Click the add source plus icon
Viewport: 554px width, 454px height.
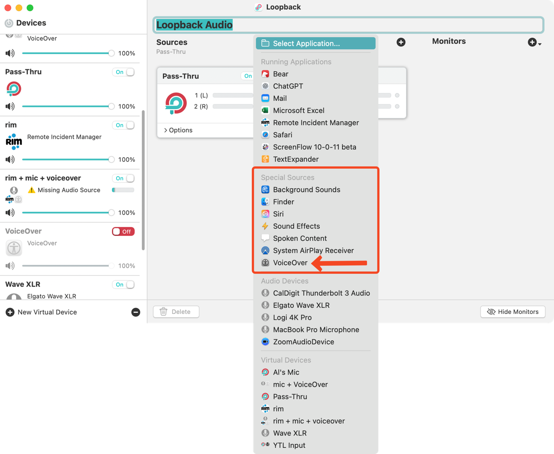coord(401,42)
